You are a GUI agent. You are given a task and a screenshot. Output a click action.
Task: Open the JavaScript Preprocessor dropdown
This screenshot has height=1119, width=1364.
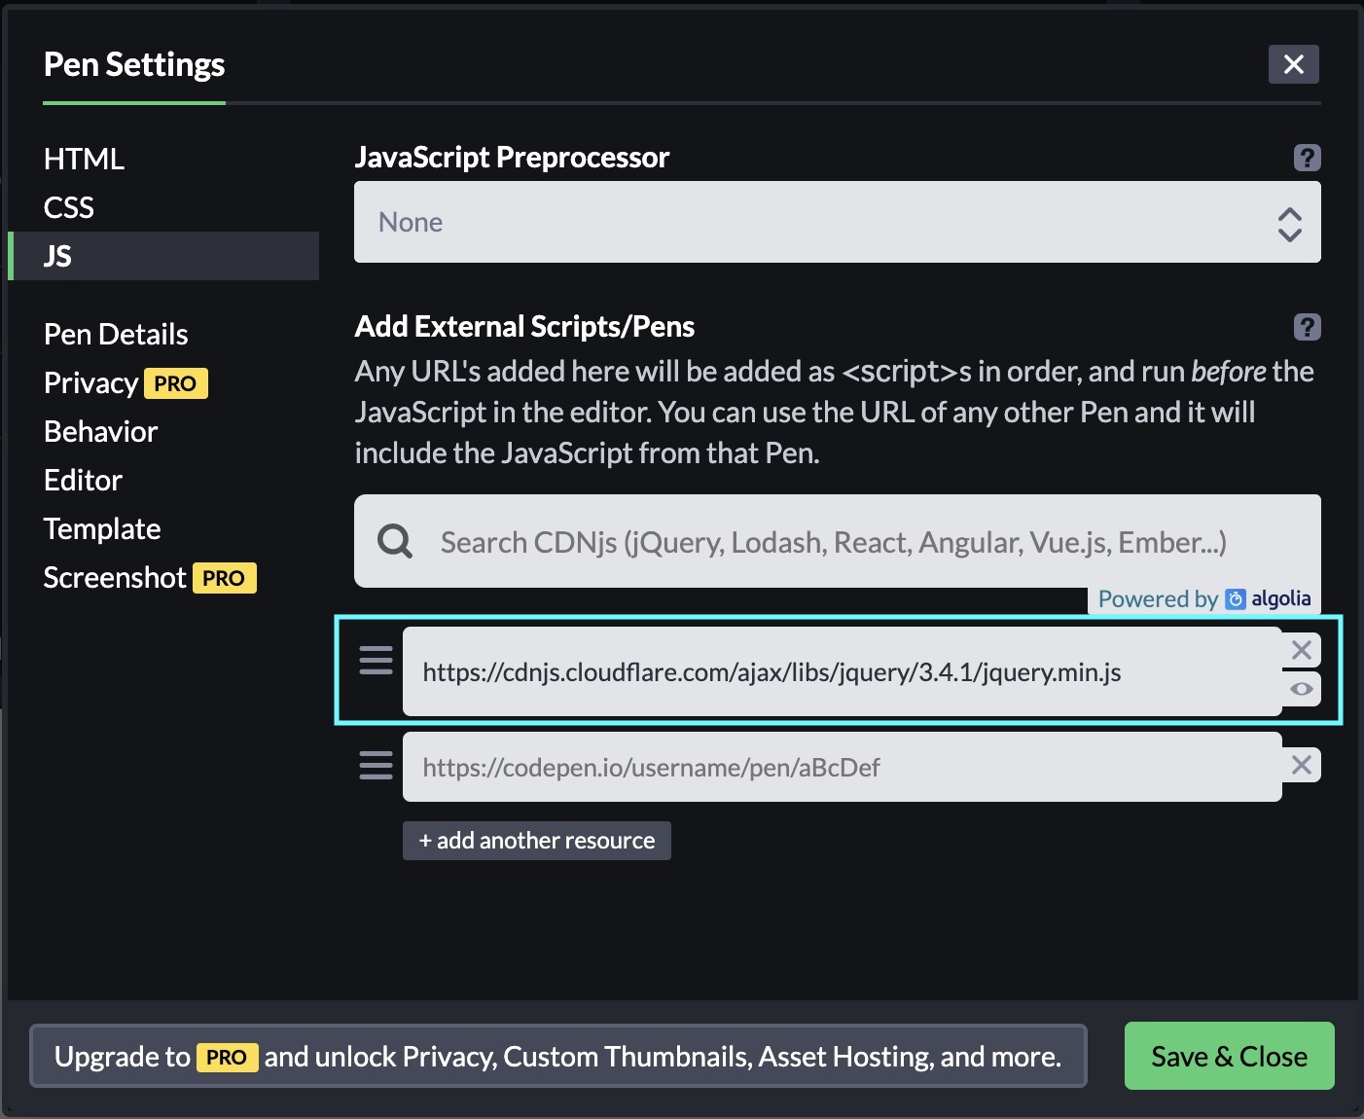click(837, 222)
